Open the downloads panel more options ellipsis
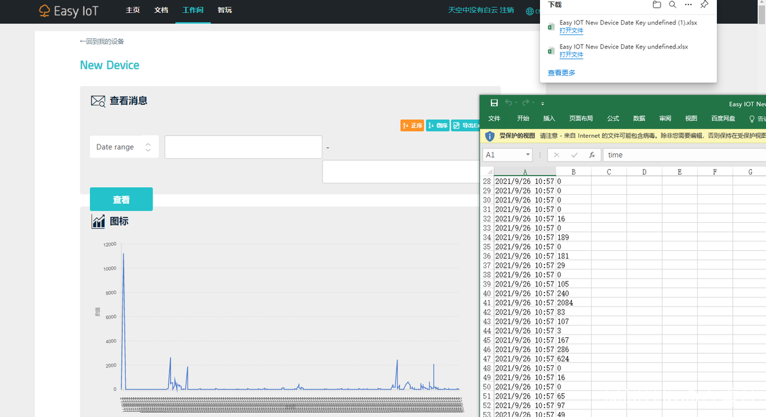The image size is (766, 417). [688, 5]
